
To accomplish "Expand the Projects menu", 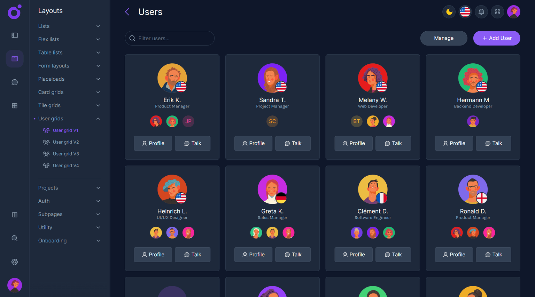I will pos(69,188).
